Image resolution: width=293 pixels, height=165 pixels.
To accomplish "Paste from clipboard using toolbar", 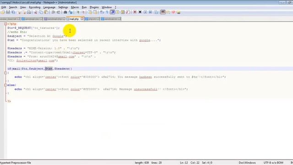I will [x=46, y=12].
